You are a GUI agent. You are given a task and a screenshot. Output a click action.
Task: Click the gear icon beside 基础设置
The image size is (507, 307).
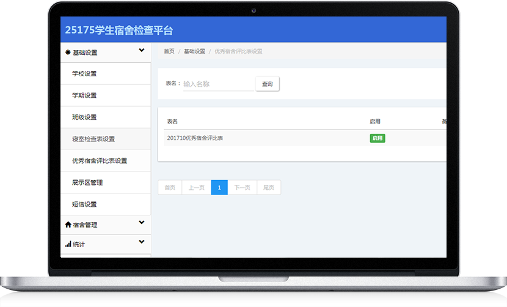[68, 52]
